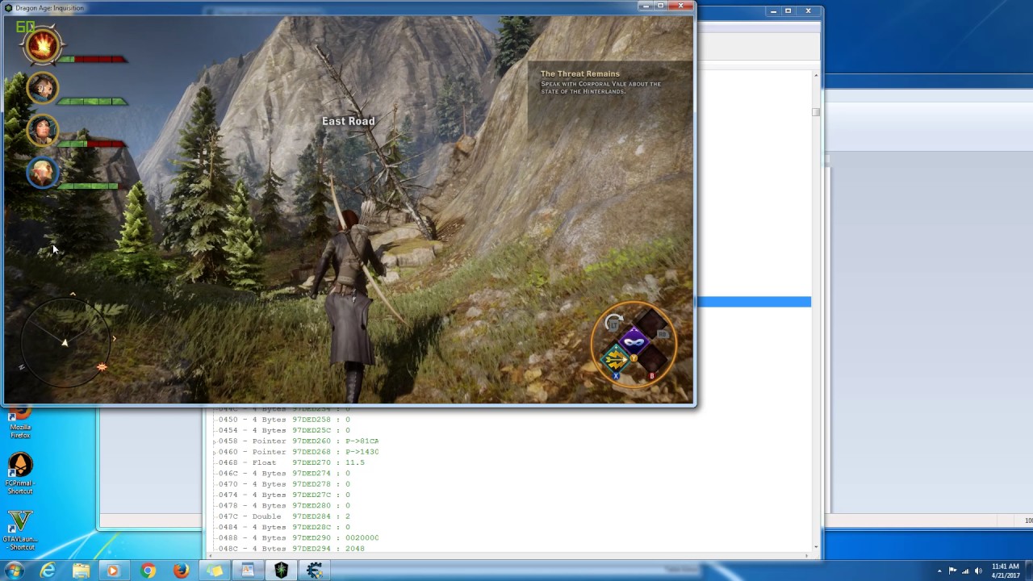Image resolution: width=1033 pixels, height=581 pixels.
Task: Select the second party member portrait
Action: coord(43,87)
